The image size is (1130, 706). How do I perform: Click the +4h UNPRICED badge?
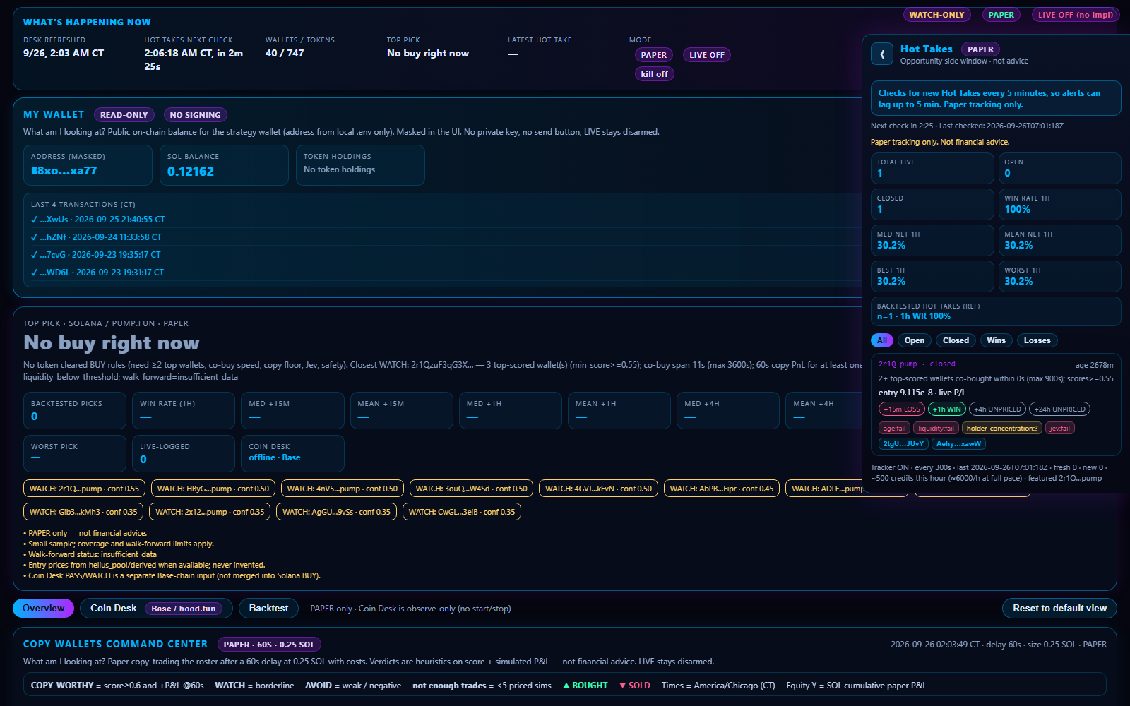click(997, 409)
